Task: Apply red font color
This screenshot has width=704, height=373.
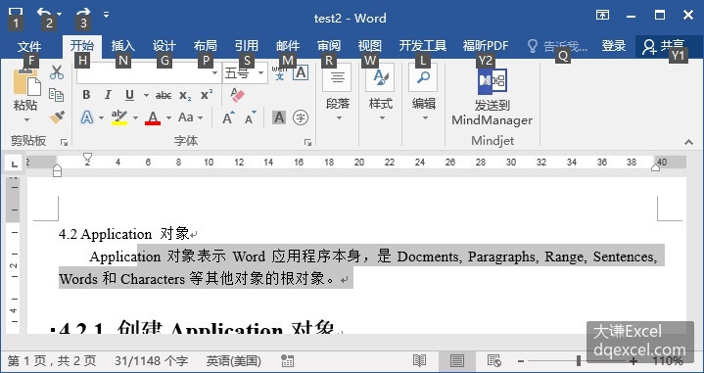Action: pos(153,118)
